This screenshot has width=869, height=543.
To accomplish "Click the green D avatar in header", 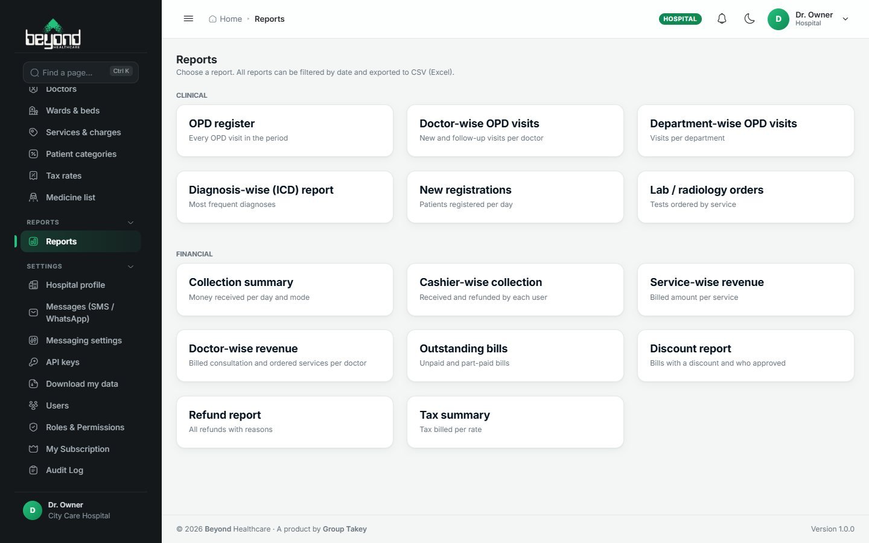I will point(778,19).
